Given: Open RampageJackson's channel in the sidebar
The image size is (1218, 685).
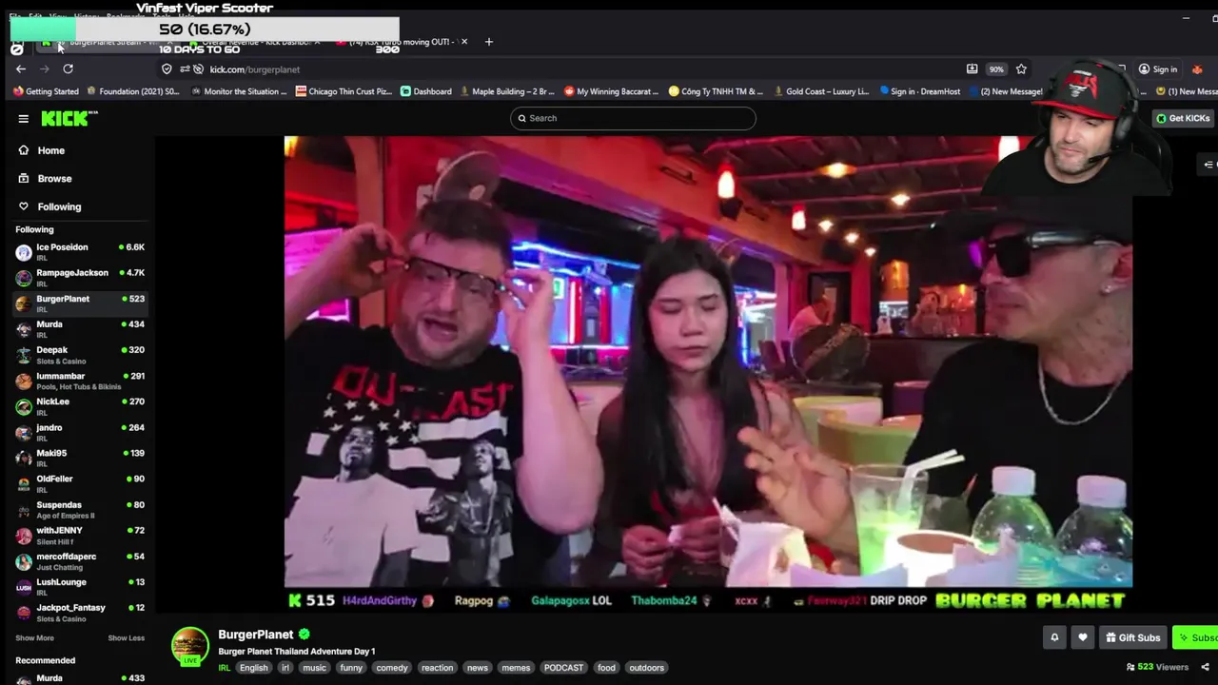Looking at the screenshot, I should pos(80,278).
